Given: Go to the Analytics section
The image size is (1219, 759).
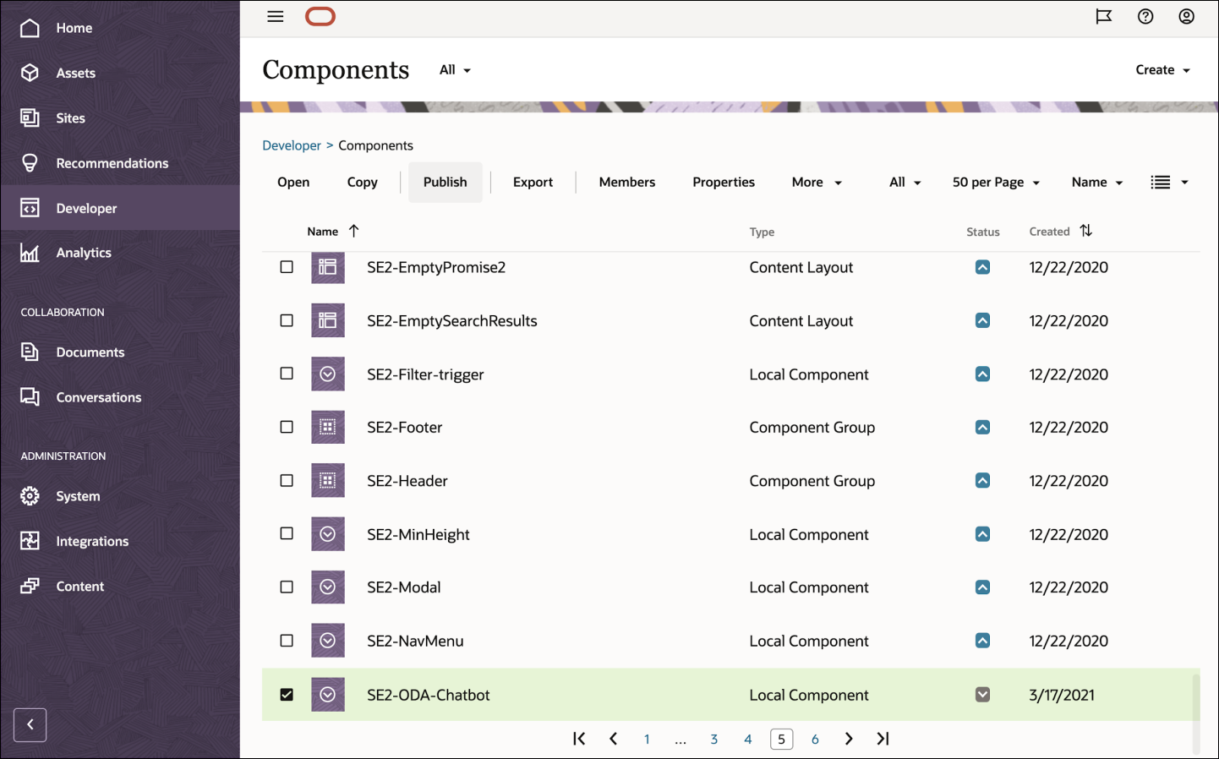Looking at the screenshot, I should point(83,252).
